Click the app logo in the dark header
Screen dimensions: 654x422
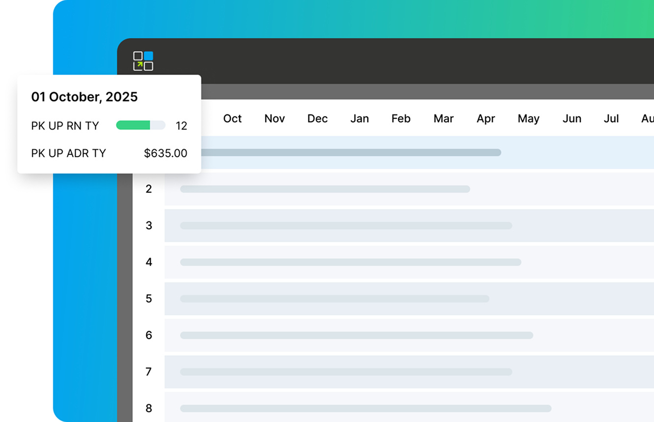pyautogui.click(x=143, y=61)
